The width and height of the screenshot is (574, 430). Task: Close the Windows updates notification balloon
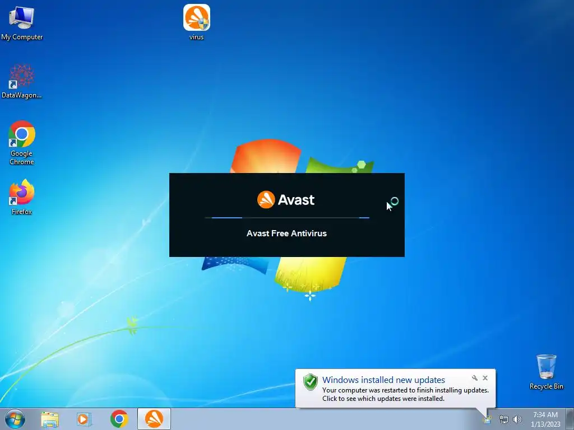[485, 378]
